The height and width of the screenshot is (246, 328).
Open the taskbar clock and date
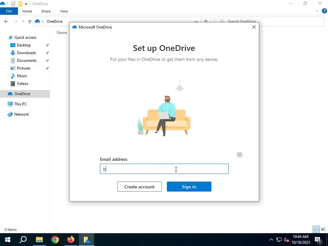coord(300,240)
